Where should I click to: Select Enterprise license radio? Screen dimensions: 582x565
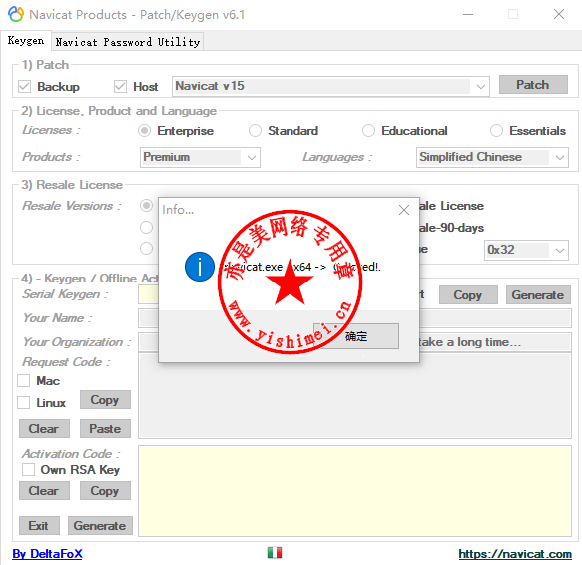point(144,131)
